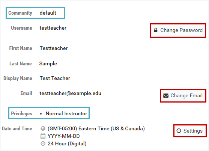
Task: Click the First Name value Testteacher
Action: coord(54,48)
